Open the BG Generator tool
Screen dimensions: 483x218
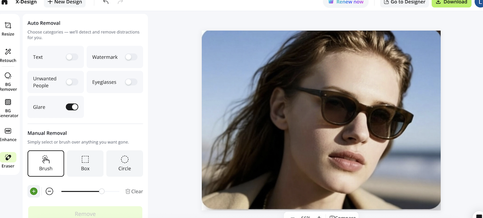pyautogui.click(x=8, y=108)
